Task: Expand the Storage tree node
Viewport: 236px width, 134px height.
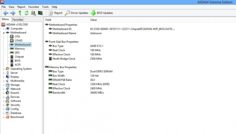Action: coord(4,85)
